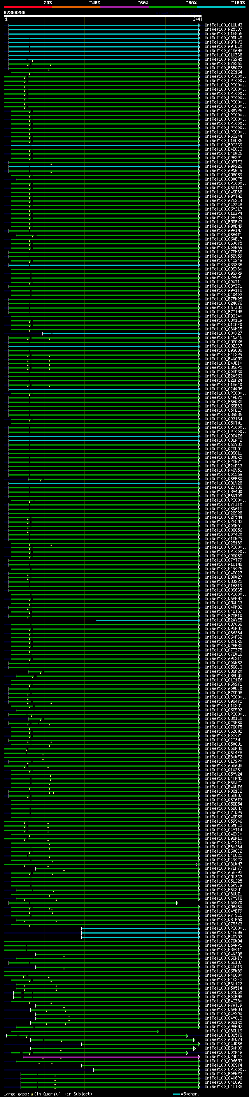Select hit label UniRef100_A5DAQ8
The image size is (249, 1097).
223,766
